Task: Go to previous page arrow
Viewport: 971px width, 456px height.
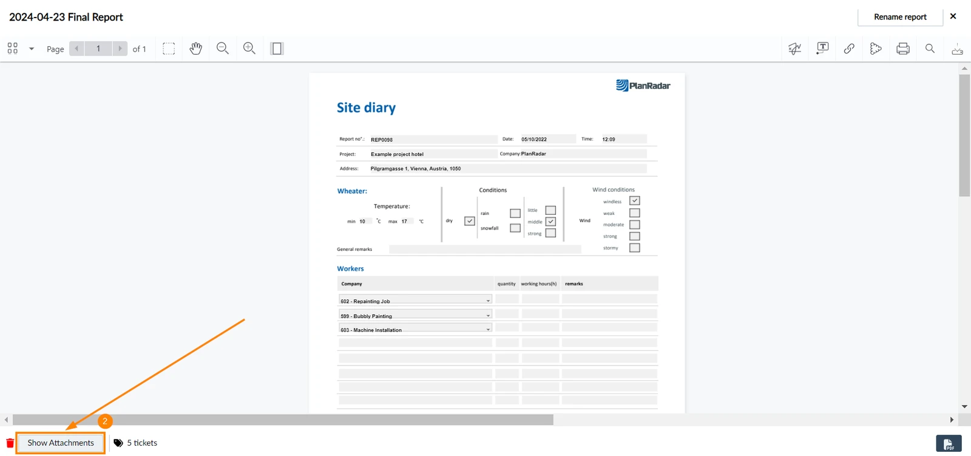Action: tap(76, 49)
